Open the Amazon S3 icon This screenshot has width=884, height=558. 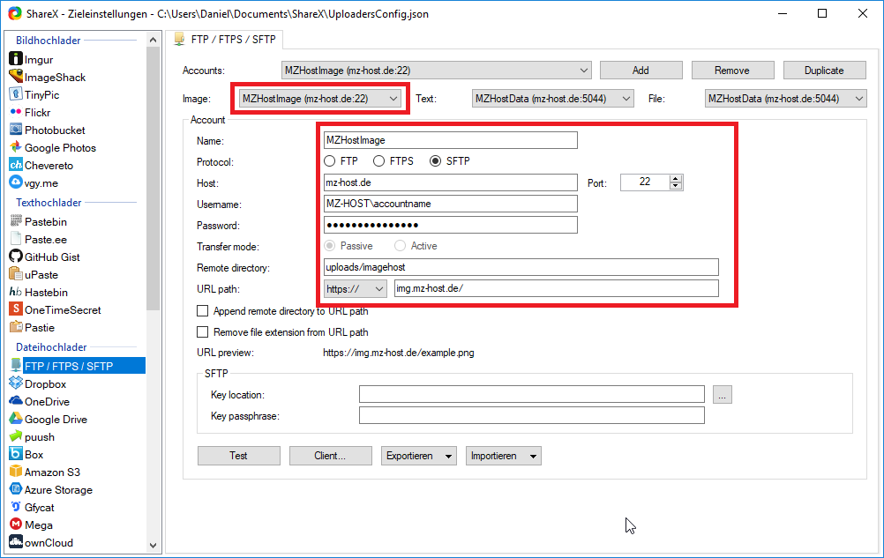click(16, 472)
